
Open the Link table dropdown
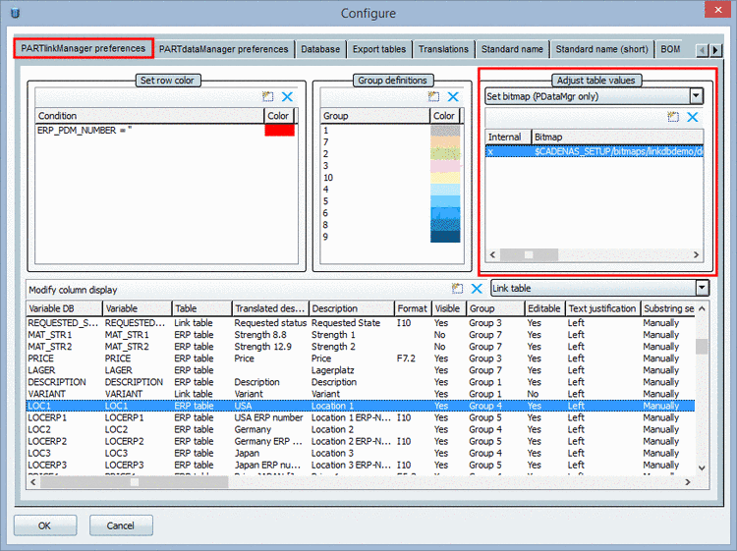point(702,288)
